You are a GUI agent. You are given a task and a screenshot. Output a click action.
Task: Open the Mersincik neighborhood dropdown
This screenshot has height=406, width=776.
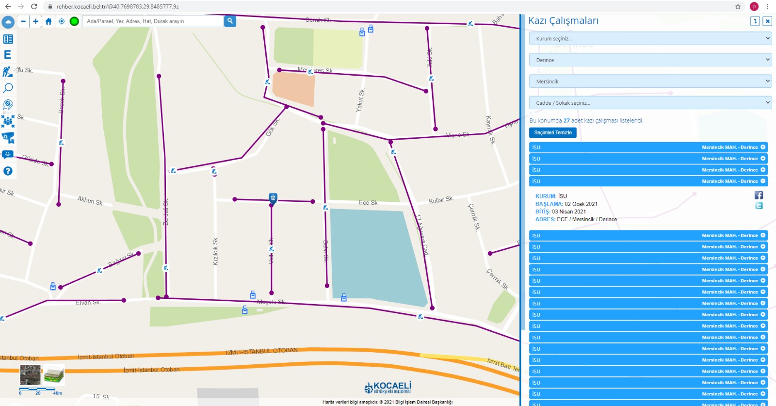(x=650, y=81)
